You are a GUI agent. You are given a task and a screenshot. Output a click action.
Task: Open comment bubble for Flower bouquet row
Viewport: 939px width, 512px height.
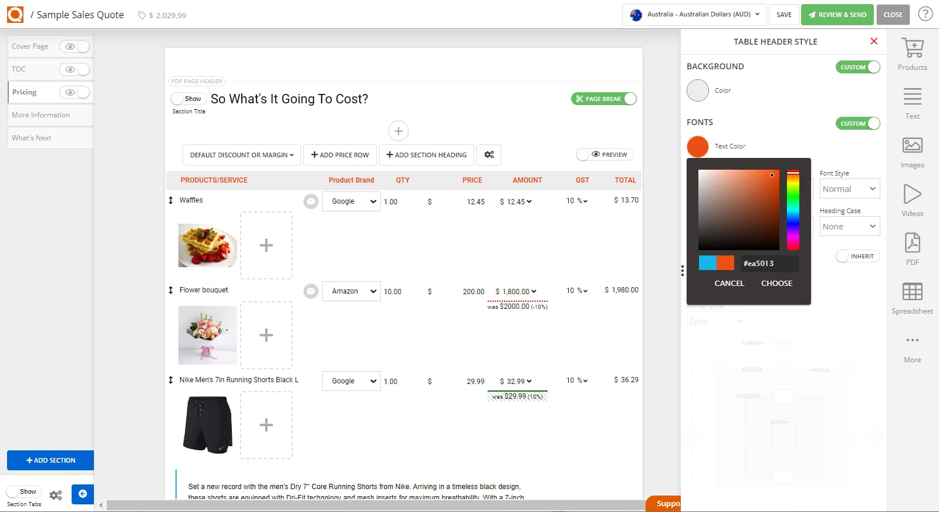(x=310, y=291)
